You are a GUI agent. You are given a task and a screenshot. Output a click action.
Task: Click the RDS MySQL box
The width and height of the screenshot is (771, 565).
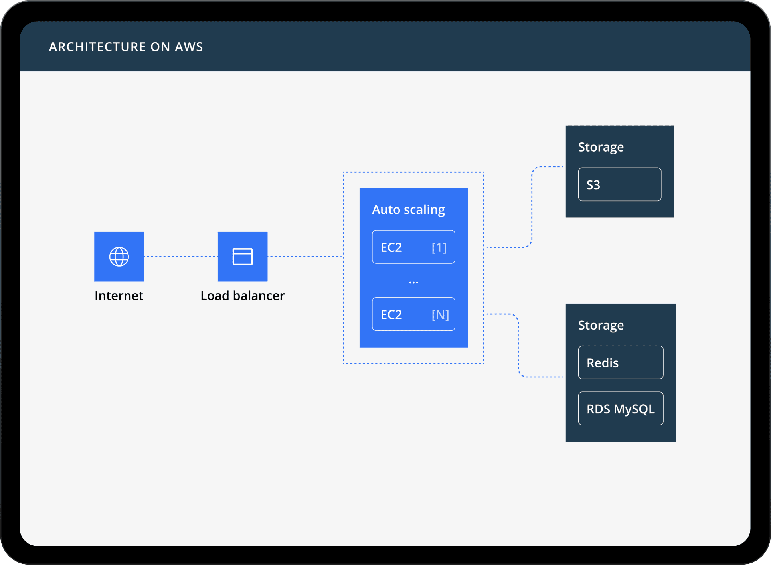pos(621,409)
